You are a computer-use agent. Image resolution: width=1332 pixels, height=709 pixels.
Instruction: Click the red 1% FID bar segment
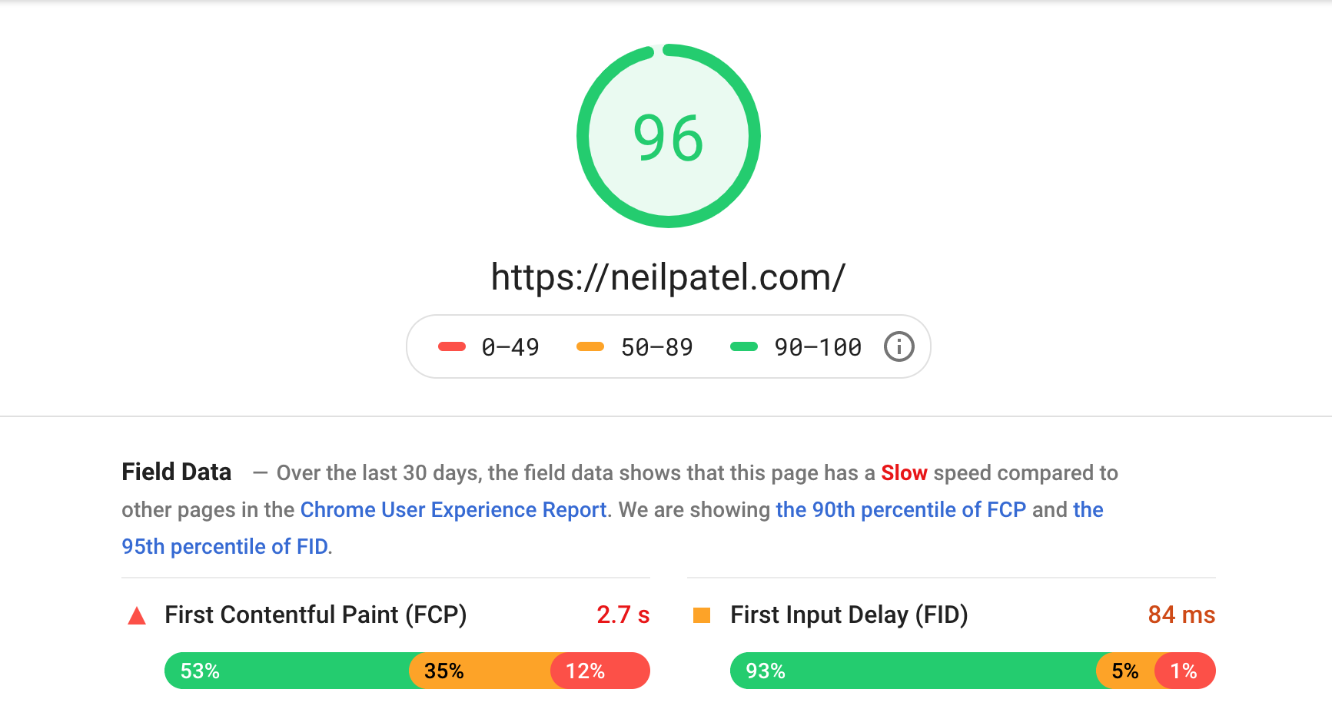pos(1185,671)
